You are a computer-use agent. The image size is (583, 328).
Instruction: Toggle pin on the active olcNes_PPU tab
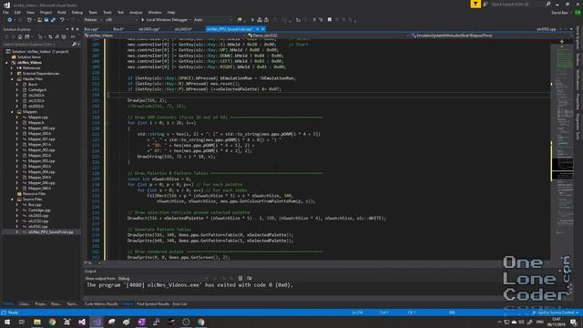pyautogui.click(x=257, y=29)
